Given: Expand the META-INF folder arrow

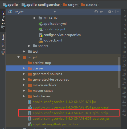Looking at the screenshot, I should pos(35,18).
